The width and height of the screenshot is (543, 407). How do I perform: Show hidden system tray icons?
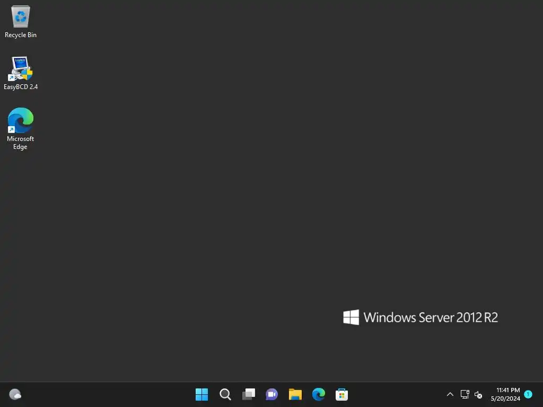450,394
